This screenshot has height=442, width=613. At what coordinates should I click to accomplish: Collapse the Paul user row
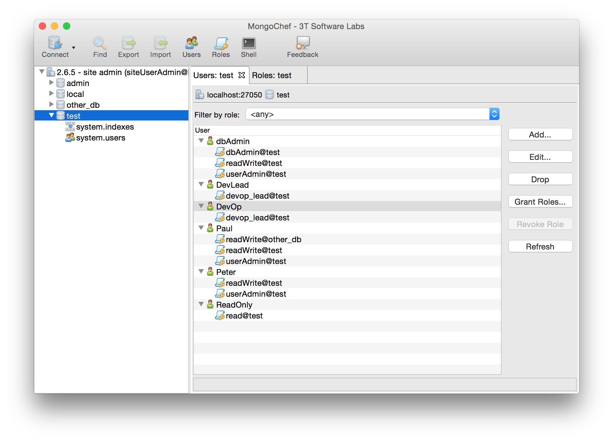201,228
